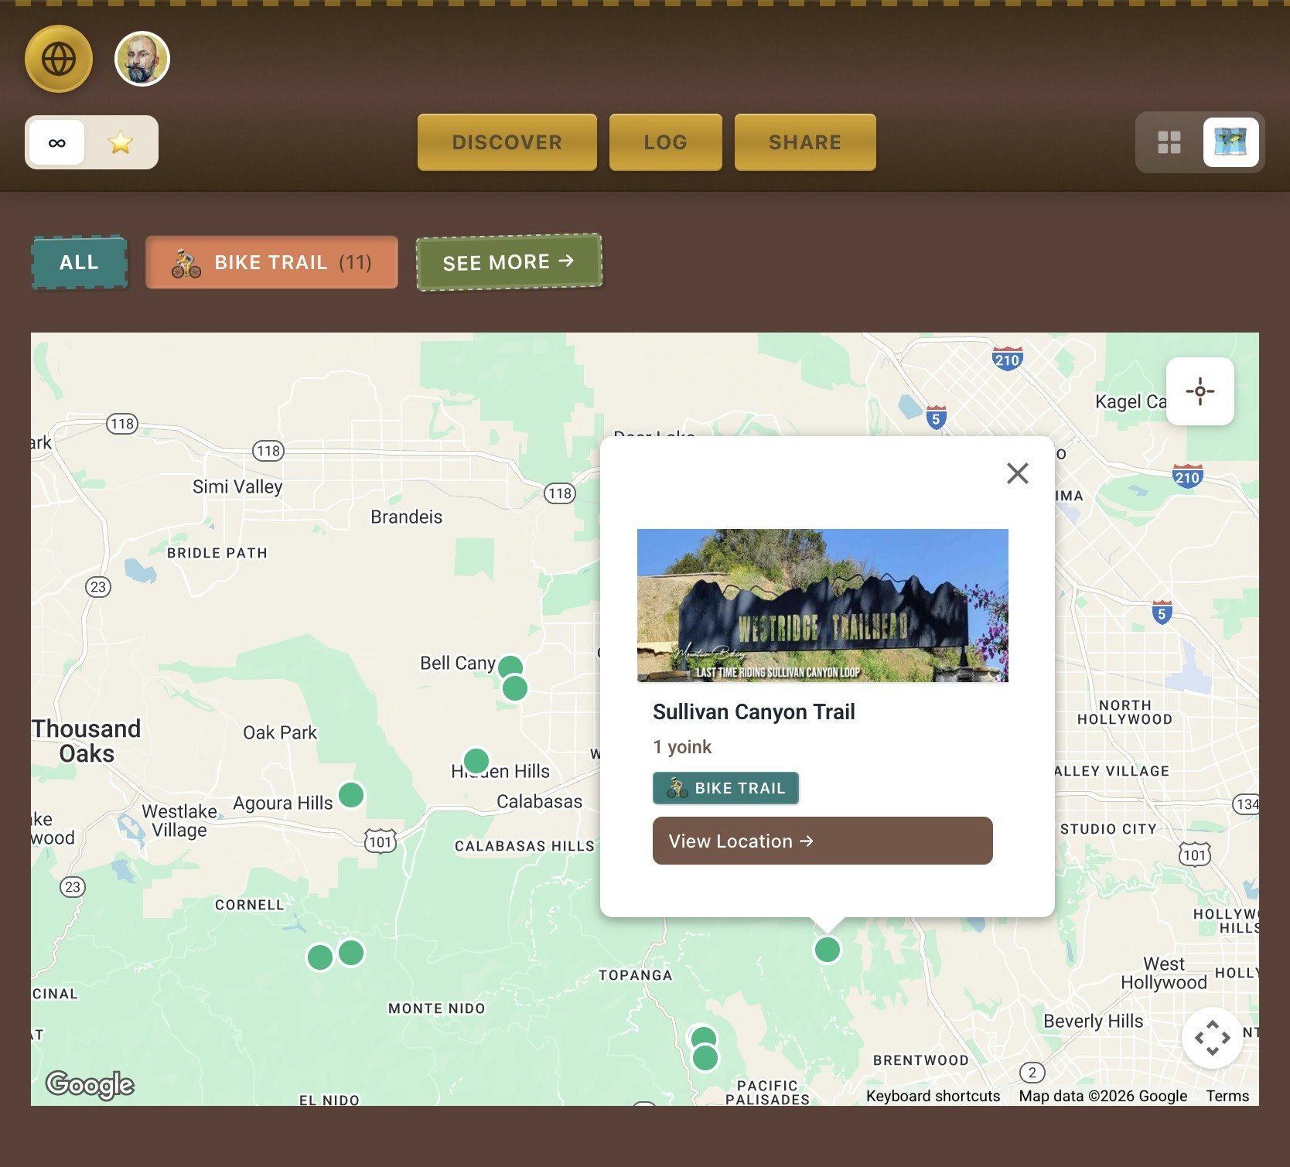Open the Share tab
The image size is (1290, 1167).
point(805,142)
